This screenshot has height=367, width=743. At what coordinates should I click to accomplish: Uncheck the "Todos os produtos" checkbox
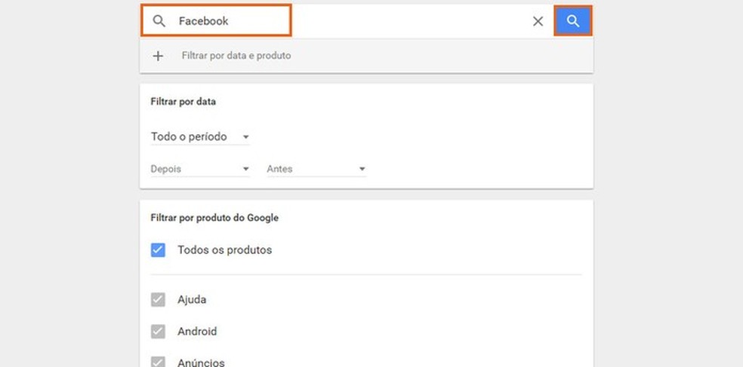[x=158, y=250]
